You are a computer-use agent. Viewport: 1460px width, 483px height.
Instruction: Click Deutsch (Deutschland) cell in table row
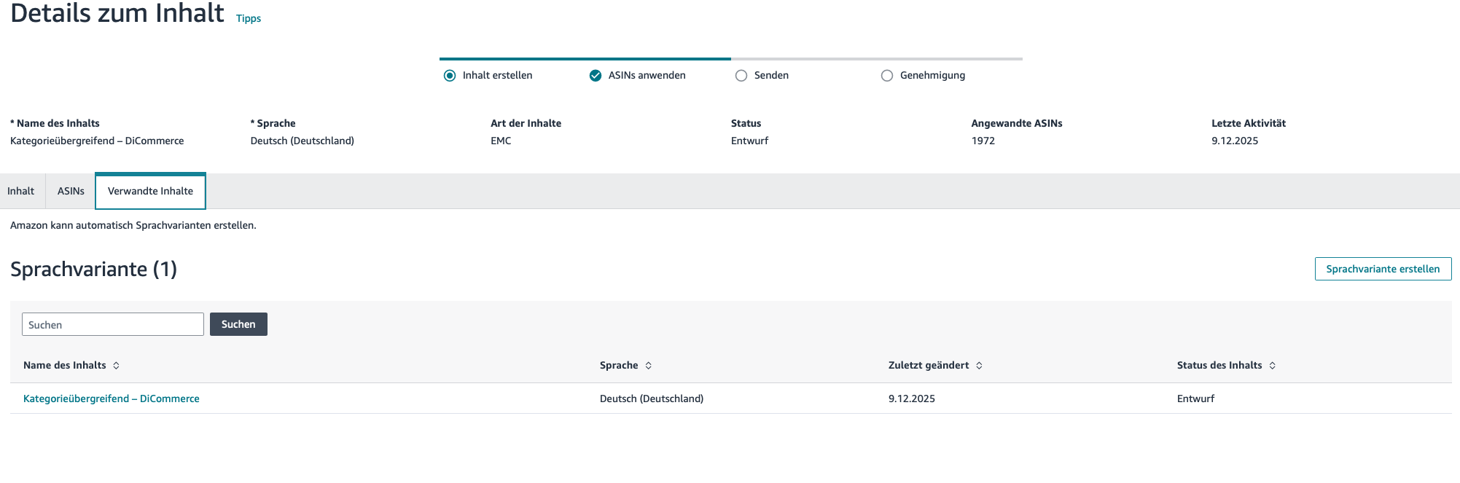pos(652,399)
